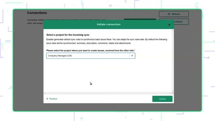
Task: Click the invitation button behind the dialog
Action: point(181,22)
